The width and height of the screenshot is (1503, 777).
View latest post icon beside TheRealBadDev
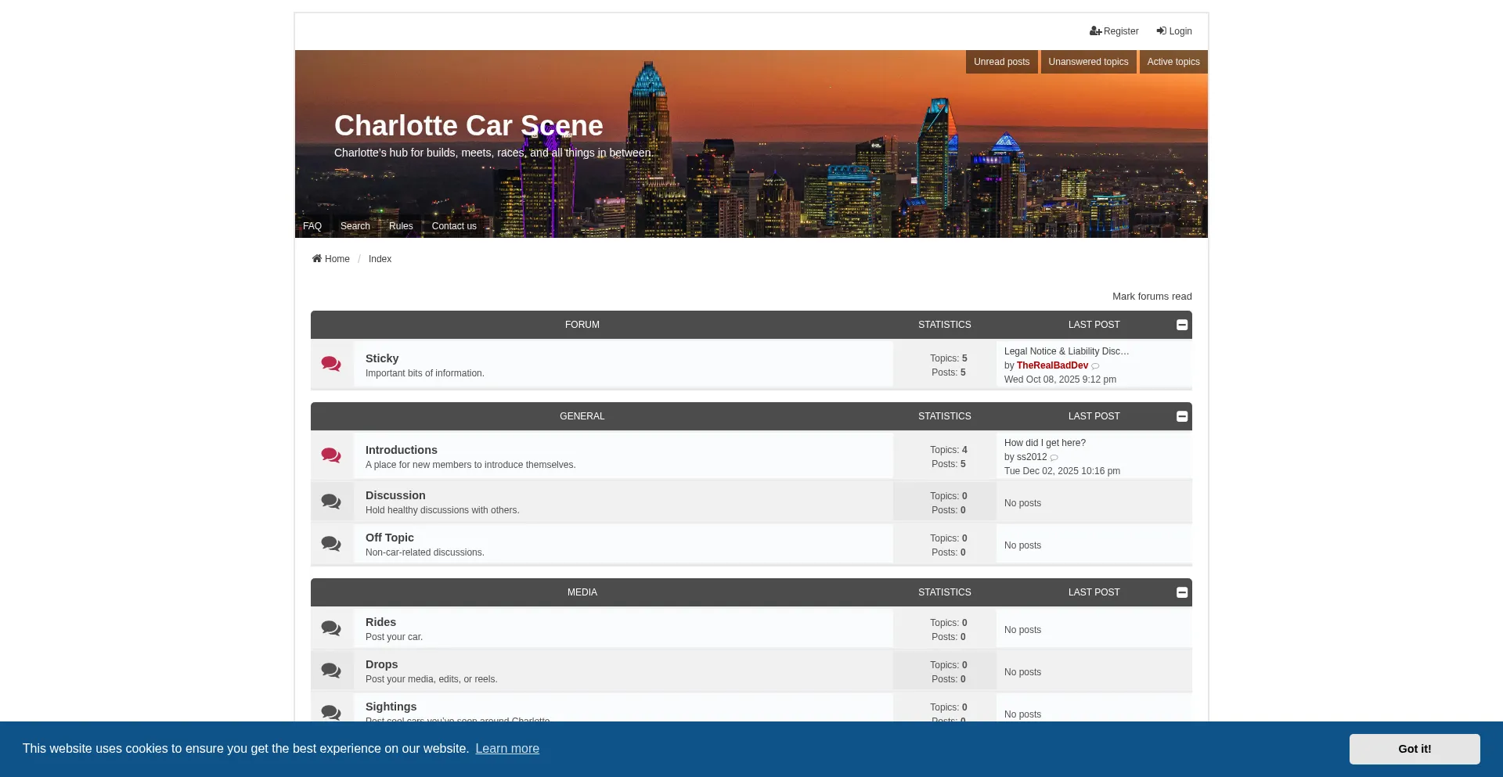tap(1095, 366)
